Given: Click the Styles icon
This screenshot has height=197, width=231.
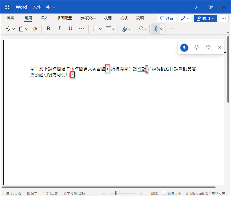Looking at the screenshot, I should click(125, 29).
